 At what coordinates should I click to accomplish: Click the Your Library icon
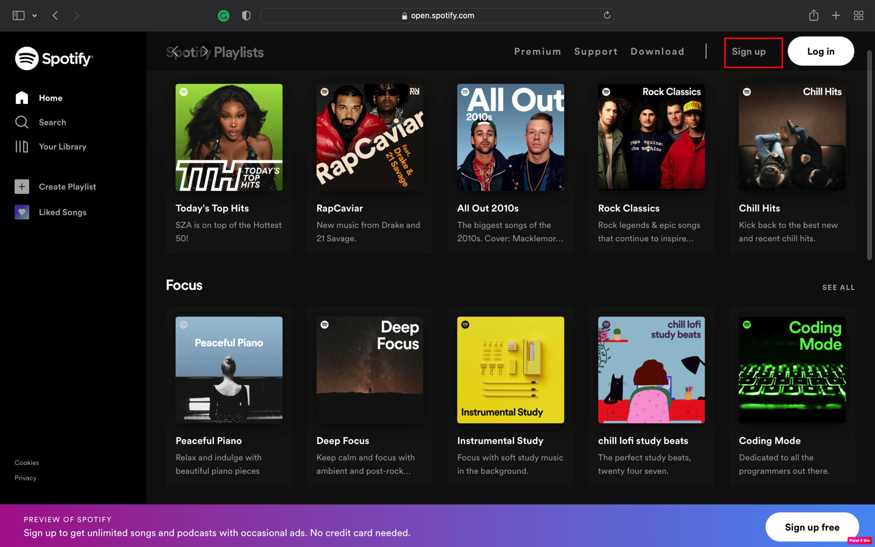click(22, 146)
